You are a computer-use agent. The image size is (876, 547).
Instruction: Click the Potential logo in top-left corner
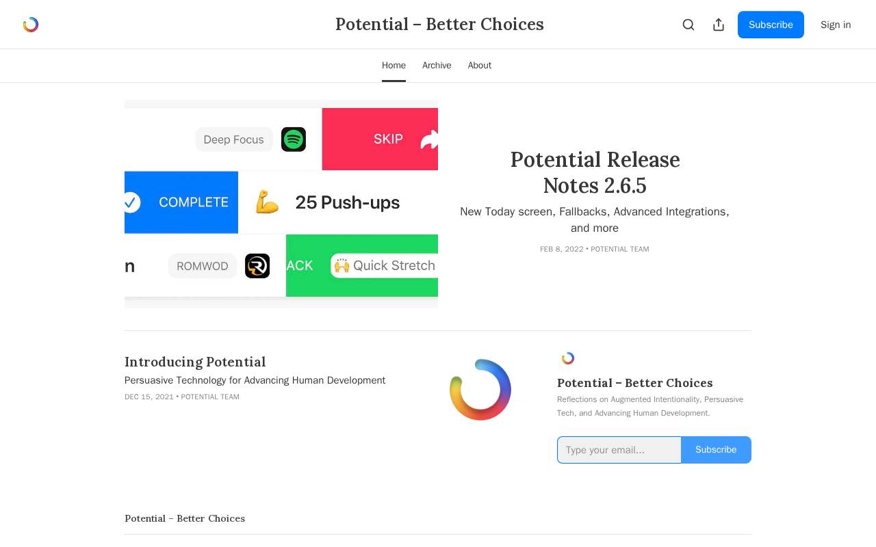[31, 25]
